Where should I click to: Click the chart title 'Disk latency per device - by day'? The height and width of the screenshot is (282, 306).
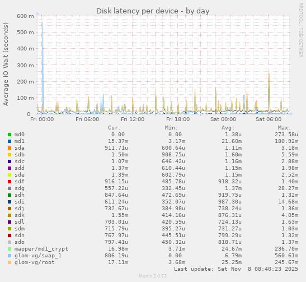click(x=153, y=11)
